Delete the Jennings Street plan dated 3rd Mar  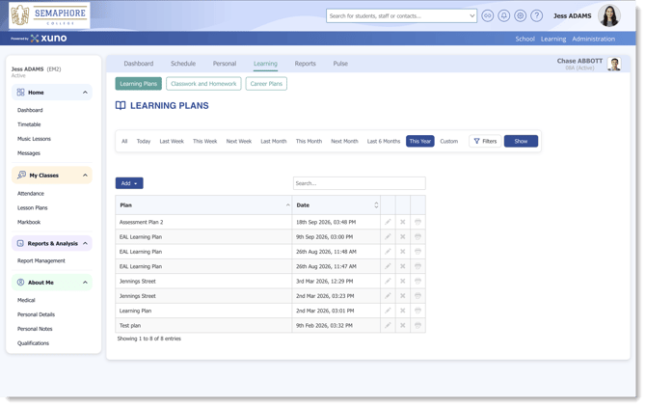click(x=402, y=282)
